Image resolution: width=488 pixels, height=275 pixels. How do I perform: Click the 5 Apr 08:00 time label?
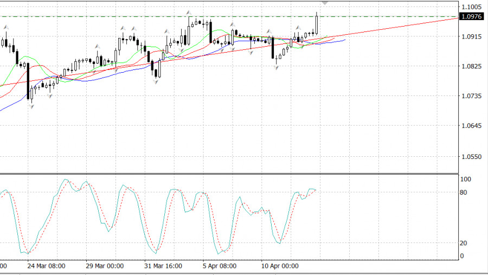[220, 266]
